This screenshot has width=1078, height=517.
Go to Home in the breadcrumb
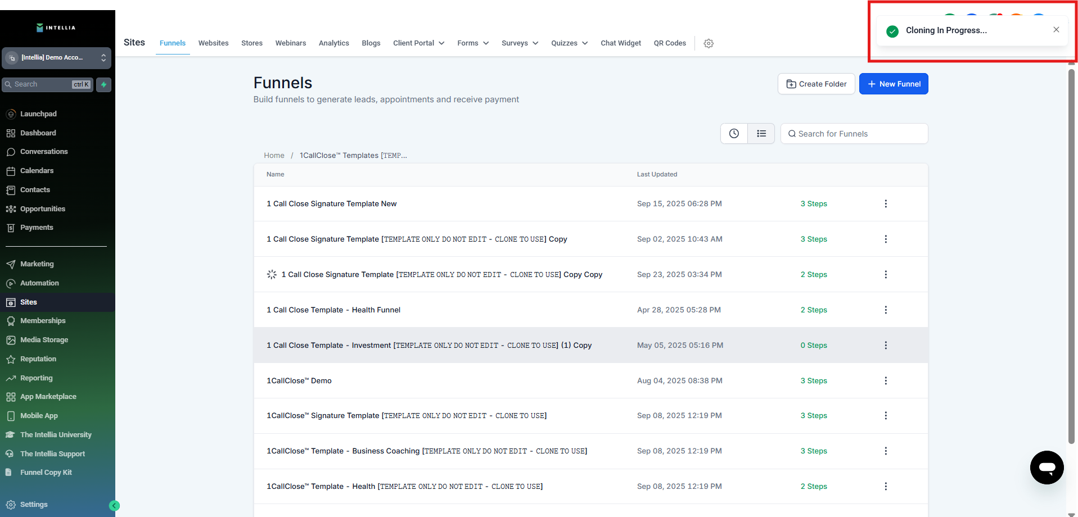pyautogui.click(x=274, y=156)
